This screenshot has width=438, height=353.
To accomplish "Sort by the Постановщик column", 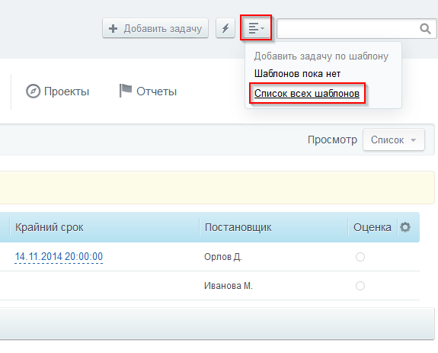I will click(238, 227).
